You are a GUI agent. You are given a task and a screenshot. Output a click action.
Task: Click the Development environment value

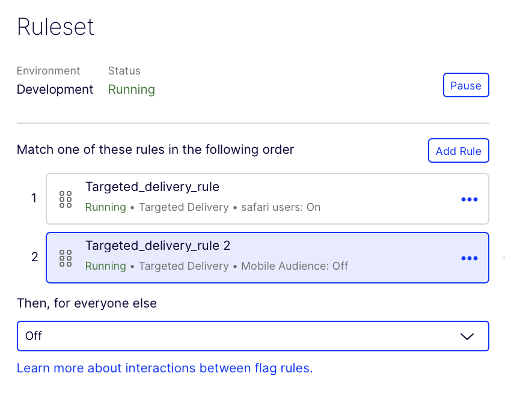(55, 89)
